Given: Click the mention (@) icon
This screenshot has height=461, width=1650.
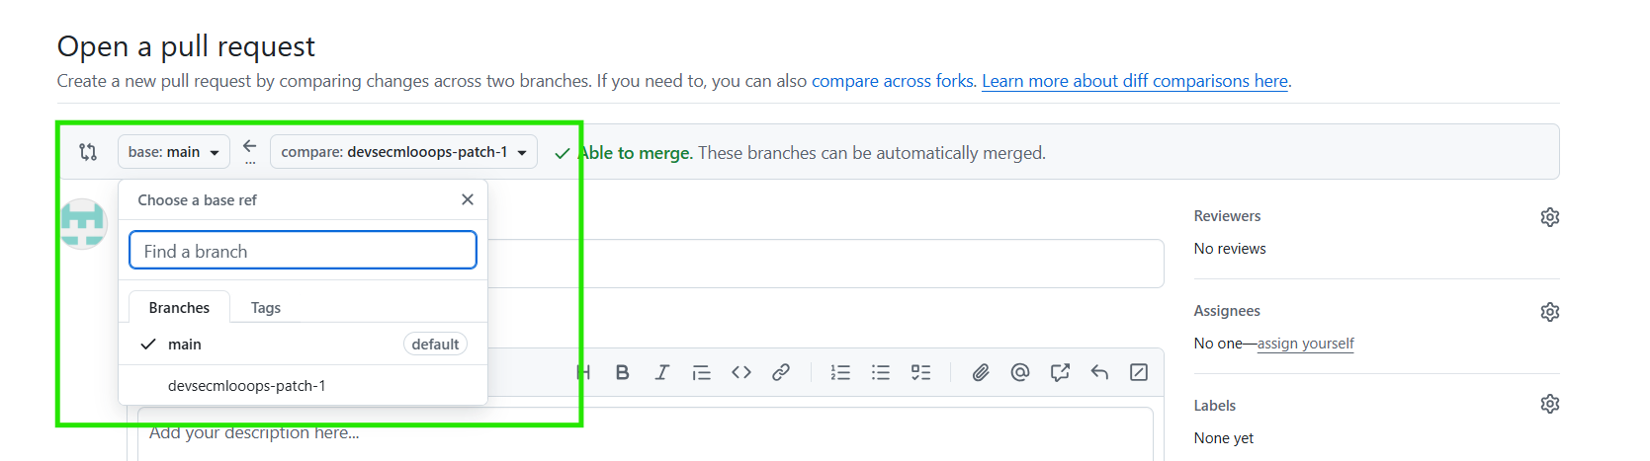Looking at the screenshot, I should coord(1020,372).
